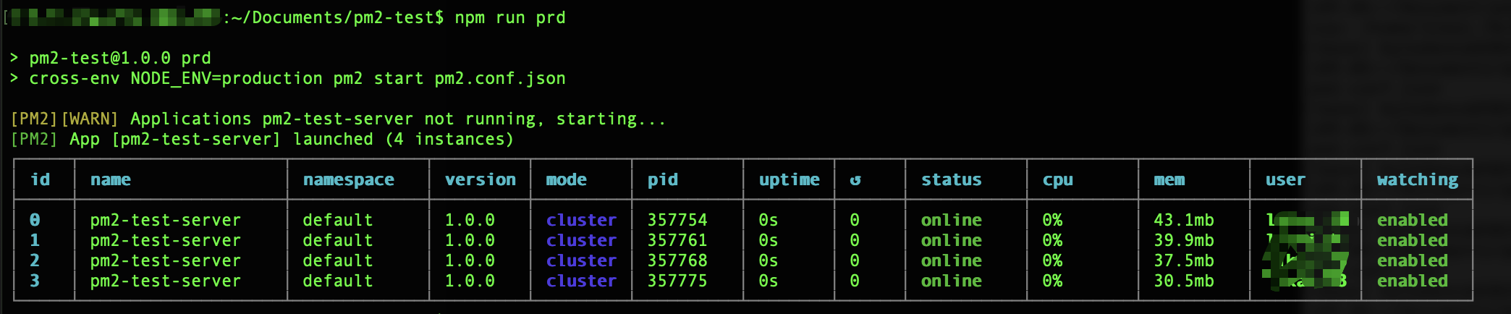Click the restart counter icon column header
This screenshot has height=314, width=1511.
(855, 180)
